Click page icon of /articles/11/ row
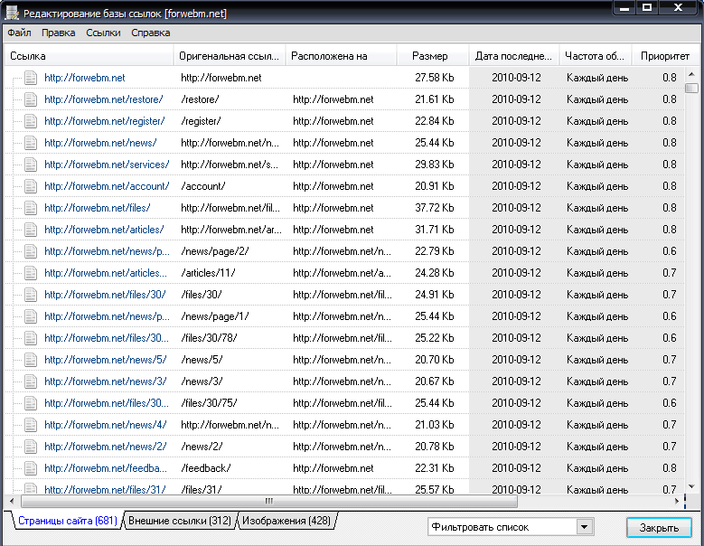Screen dimensions: 704x546 (31, 273)
